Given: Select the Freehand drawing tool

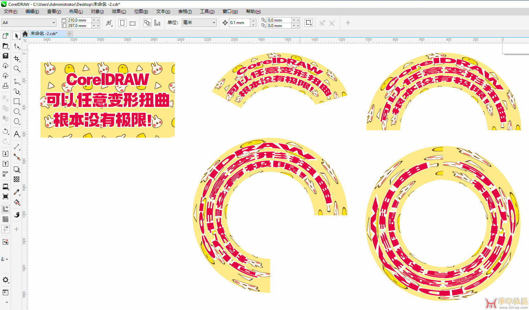Looking at the screenshot, I should pos(17,81).
